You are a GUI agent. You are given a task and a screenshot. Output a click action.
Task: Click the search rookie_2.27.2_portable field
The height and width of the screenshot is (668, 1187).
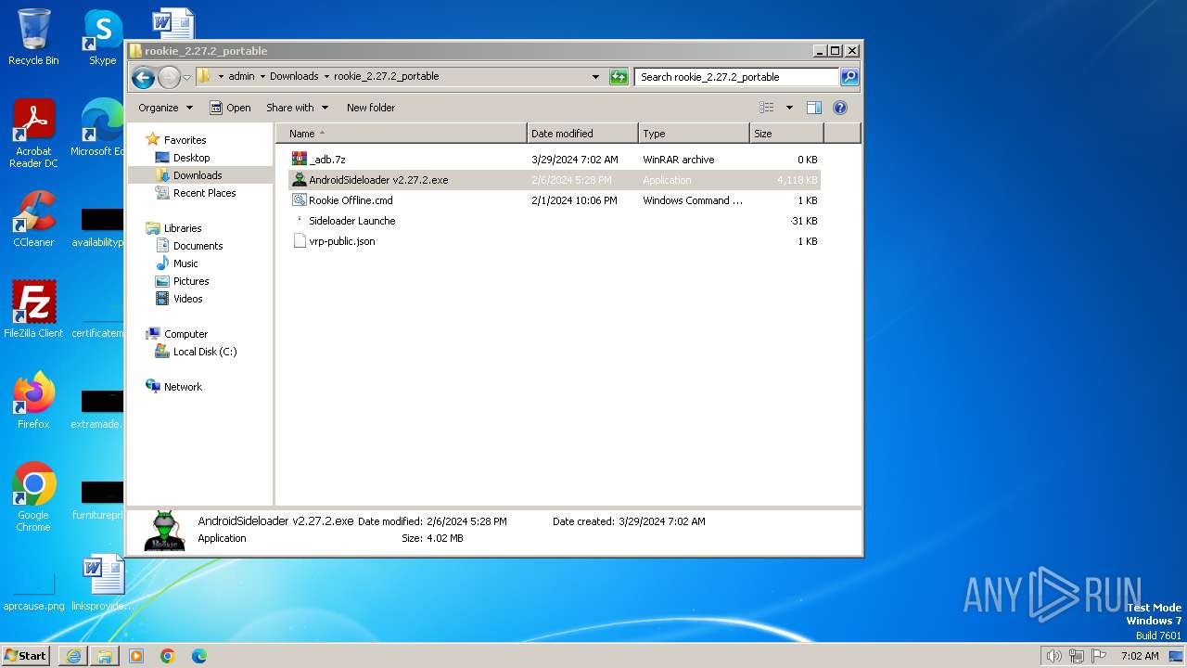[737, 77]
